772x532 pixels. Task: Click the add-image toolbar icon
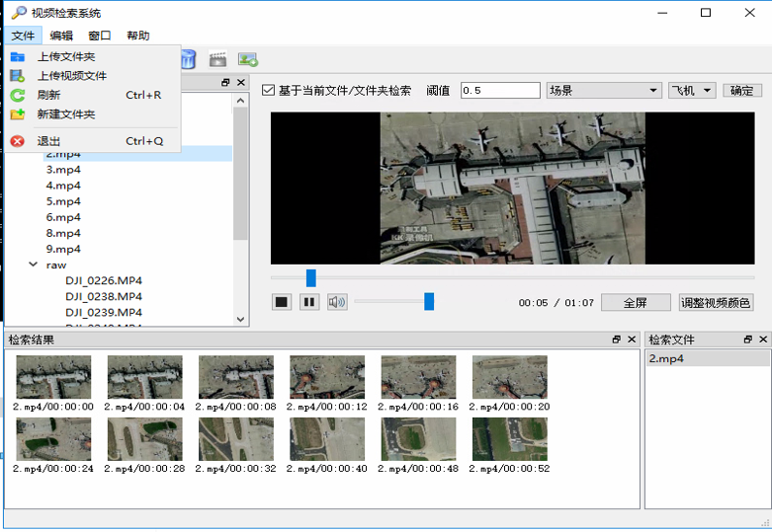(x=247, y=60)
